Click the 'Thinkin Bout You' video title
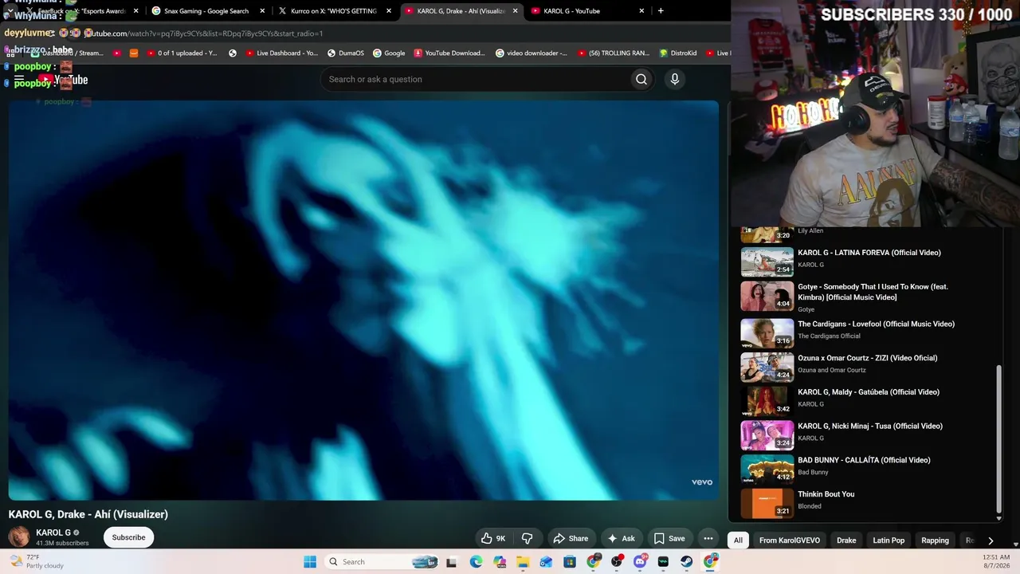The image size is (1020, 574). tap(826, 494)
